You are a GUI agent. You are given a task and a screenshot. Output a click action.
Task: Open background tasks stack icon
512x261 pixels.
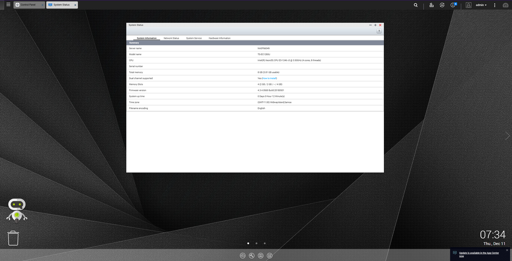click(x=431, y=5)
